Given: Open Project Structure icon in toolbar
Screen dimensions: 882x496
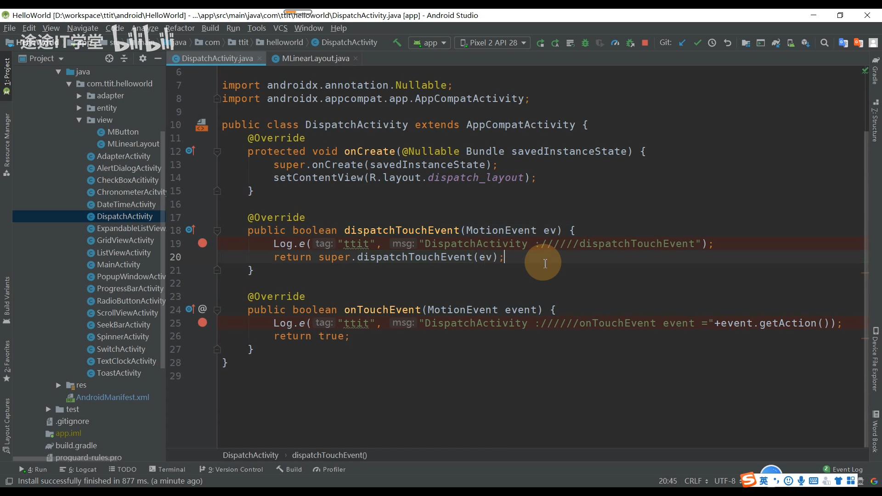Looking at the screenshot, I should (x=746, y=43).
